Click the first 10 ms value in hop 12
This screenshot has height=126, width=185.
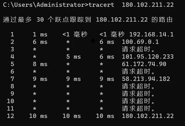pos(38,116)
